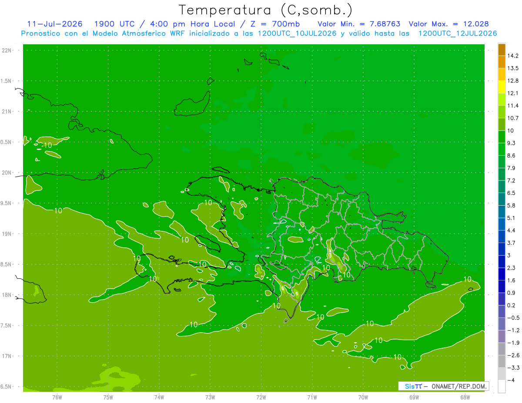Click "1200UTC_12JUL2026" valid-until time
The image size is (522, 403).
[458, 33]
